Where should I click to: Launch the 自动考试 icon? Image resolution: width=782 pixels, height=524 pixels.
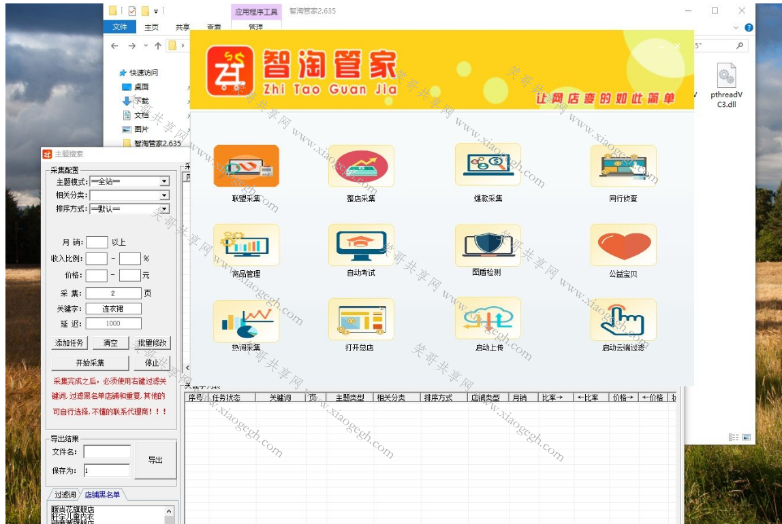coord(361,244)
